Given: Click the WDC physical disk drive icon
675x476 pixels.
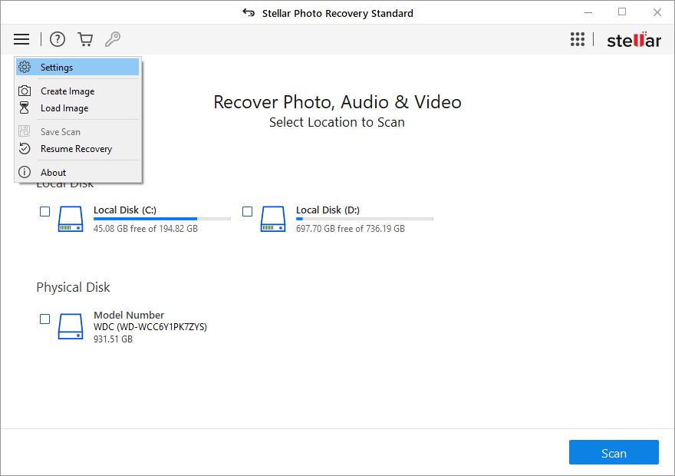Looking at the screenshot, I should click(x=71, y=326).
